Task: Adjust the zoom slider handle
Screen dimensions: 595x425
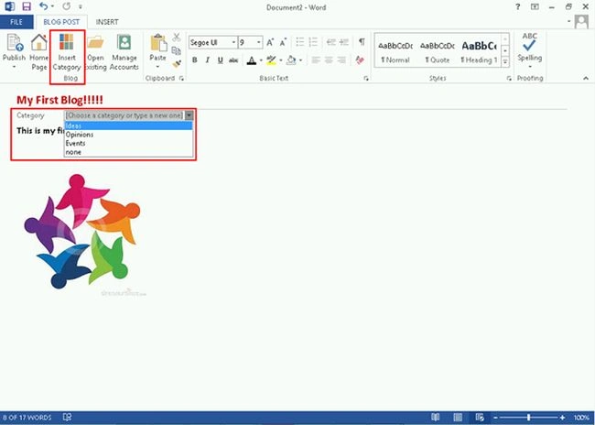Action: click(528, 418)
